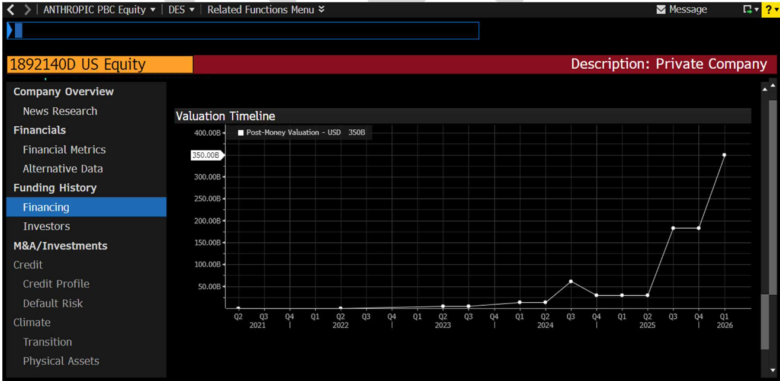Viewport: 780px width, 381px height.
Task: Open Credit Profile page
Action: (56, 284)
